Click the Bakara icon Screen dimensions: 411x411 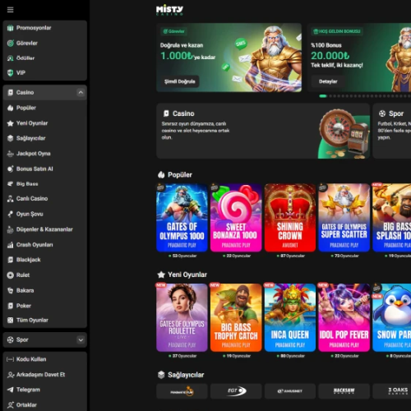pyautogui.click(x=10, y=290)
